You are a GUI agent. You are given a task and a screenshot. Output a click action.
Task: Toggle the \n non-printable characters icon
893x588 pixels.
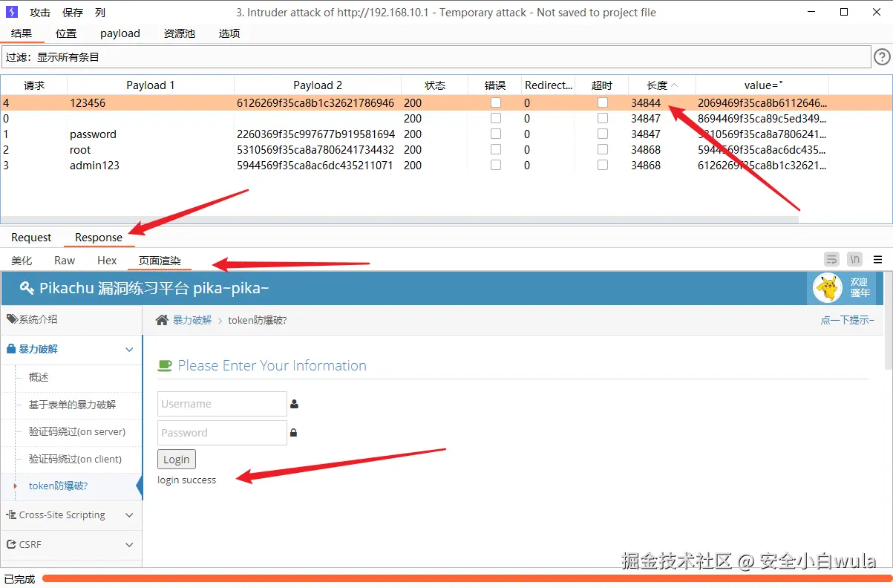pos(855,259)
